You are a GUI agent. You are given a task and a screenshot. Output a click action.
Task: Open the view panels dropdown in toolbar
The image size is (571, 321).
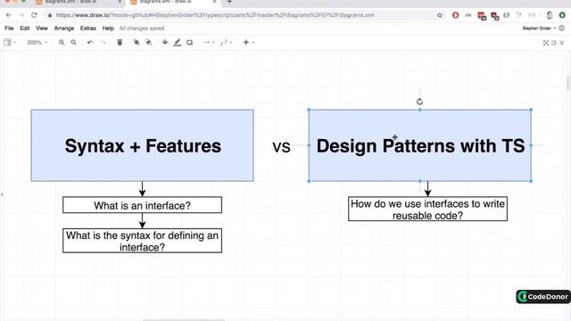[x=10, y=42]
